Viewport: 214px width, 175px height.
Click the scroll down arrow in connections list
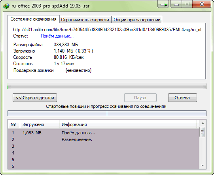[x=203, y=166]
